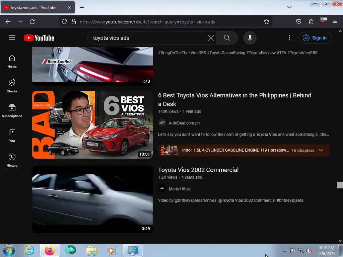343x257 pixels.
Task: Open AutoDeal channel avatar
Action: pos(162,123)
